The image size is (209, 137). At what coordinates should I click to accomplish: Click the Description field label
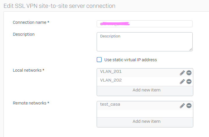24,34
